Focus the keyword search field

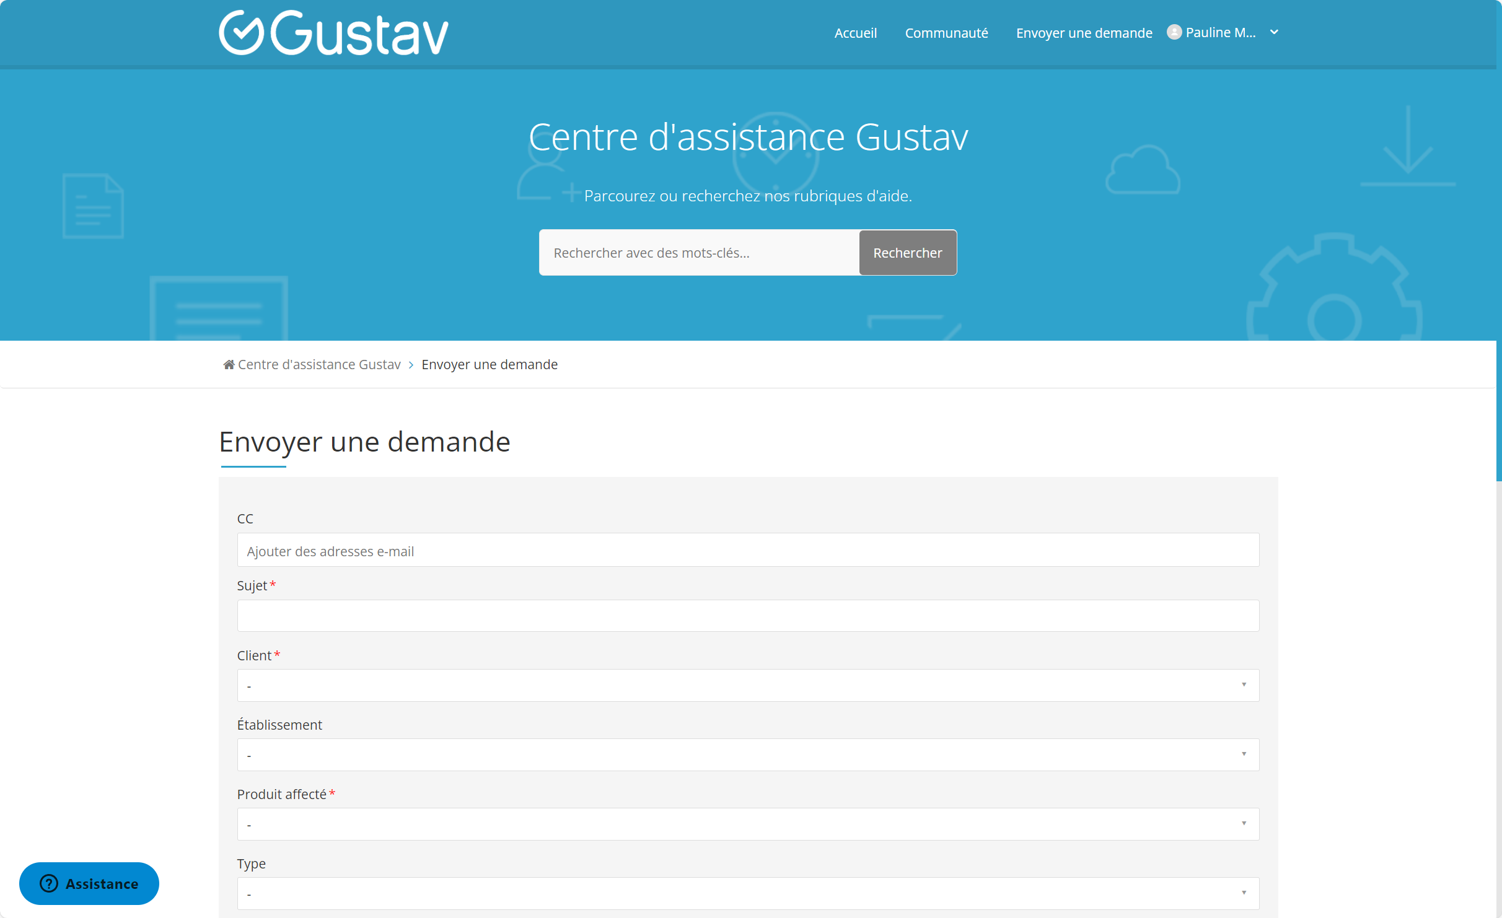click(x=699, y=253)
